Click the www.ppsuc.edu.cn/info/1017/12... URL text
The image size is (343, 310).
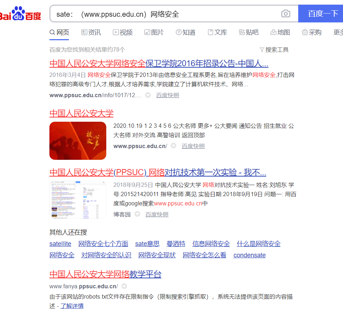point(95,95)
